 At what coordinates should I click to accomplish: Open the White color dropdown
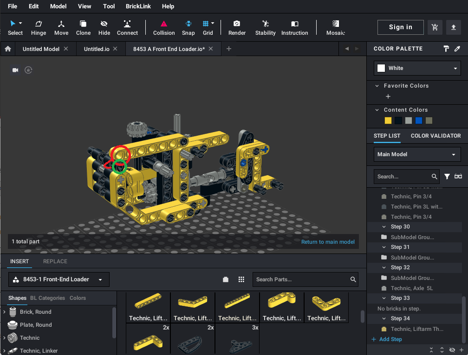[417, 68]
